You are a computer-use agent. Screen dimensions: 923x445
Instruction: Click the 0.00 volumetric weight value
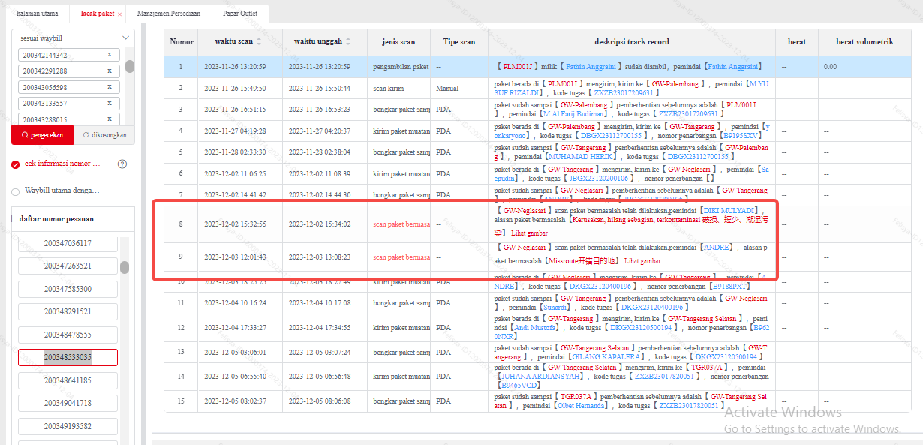point(829,67)
